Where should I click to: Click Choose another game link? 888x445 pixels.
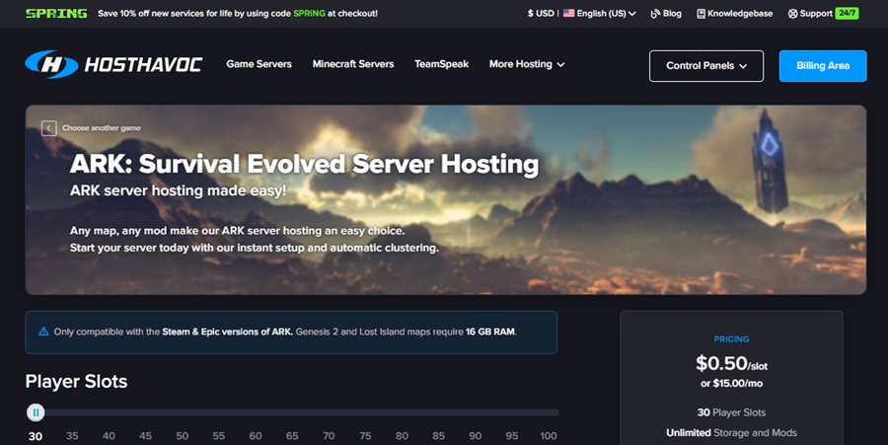[x=102, y=128]
